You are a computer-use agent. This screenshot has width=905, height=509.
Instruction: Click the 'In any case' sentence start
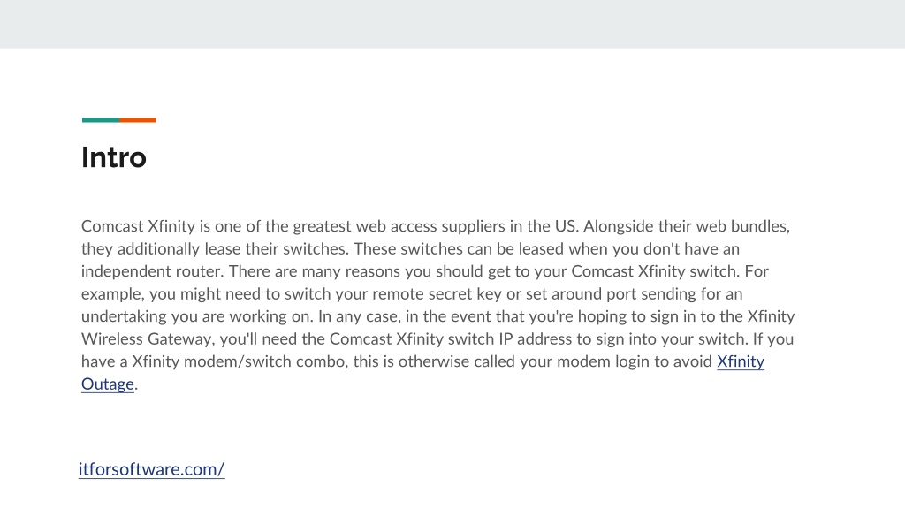356,317
